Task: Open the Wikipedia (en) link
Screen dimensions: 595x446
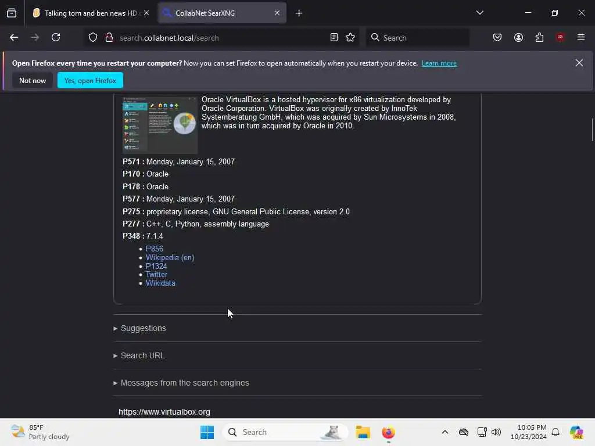Action: [x=170, y=257]
